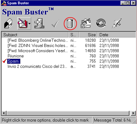Screen dimensions: 137x124
Task: Click the Spam Buster title bar hammer icon
Action: [4, 3]
